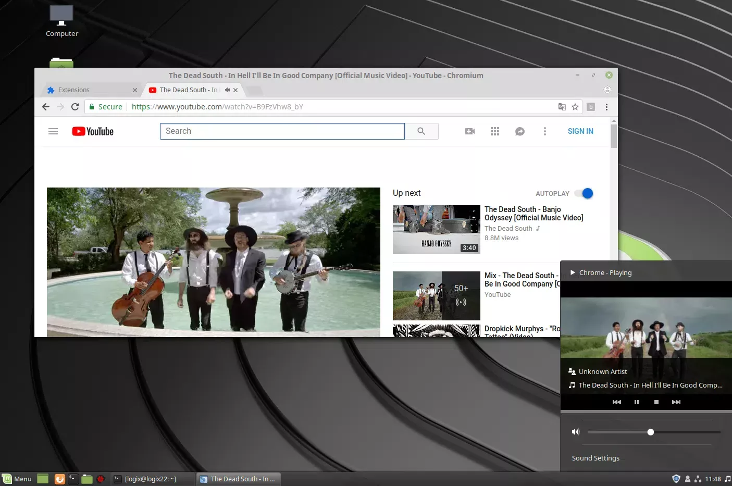Screen dimensions: 732x486
Task: Play the Banjo Odyssey video thumbnail
Action: 436,229
